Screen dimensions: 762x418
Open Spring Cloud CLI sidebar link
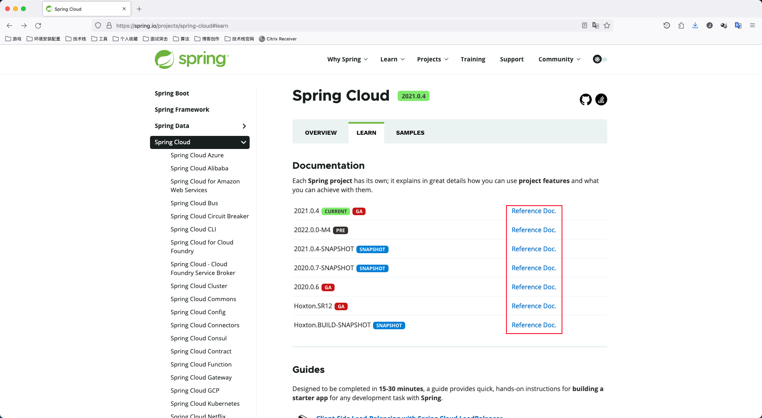point(193,229)
